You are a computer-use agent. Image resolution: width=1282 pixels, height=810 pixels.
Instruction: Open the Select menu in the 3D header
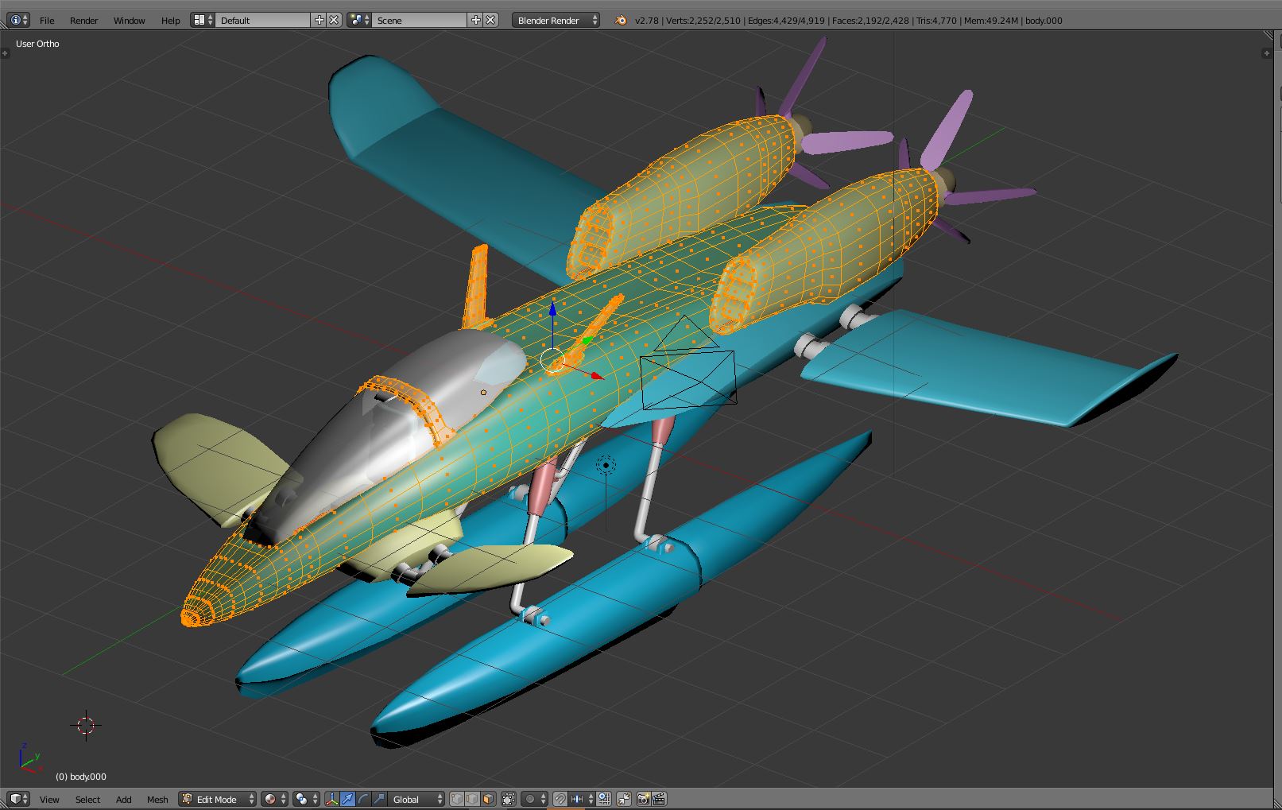click(87, 799)
